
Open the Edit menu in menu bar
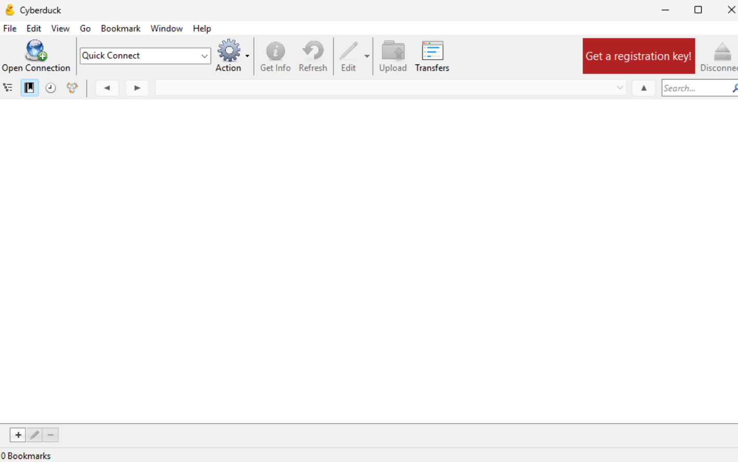34,29
